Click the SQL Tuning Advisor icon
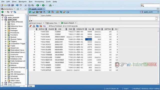160x90 pixels. 44,12
